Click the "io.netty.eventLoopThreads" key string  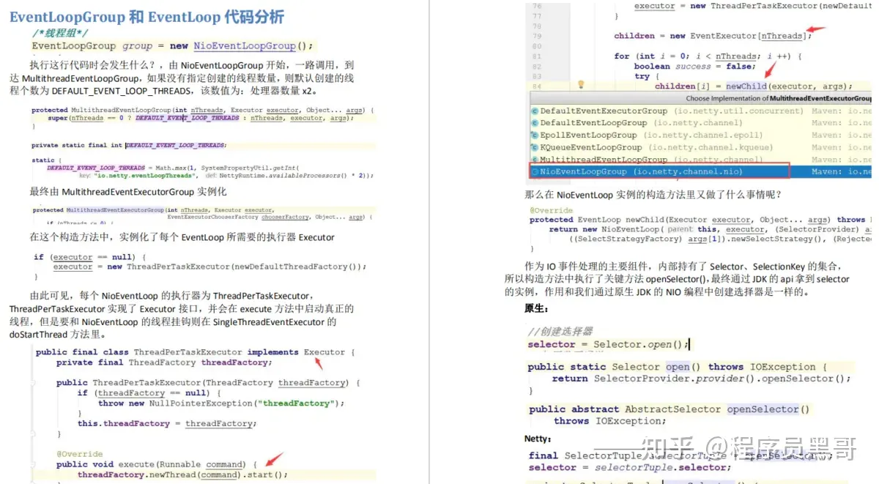coord(146,176)
